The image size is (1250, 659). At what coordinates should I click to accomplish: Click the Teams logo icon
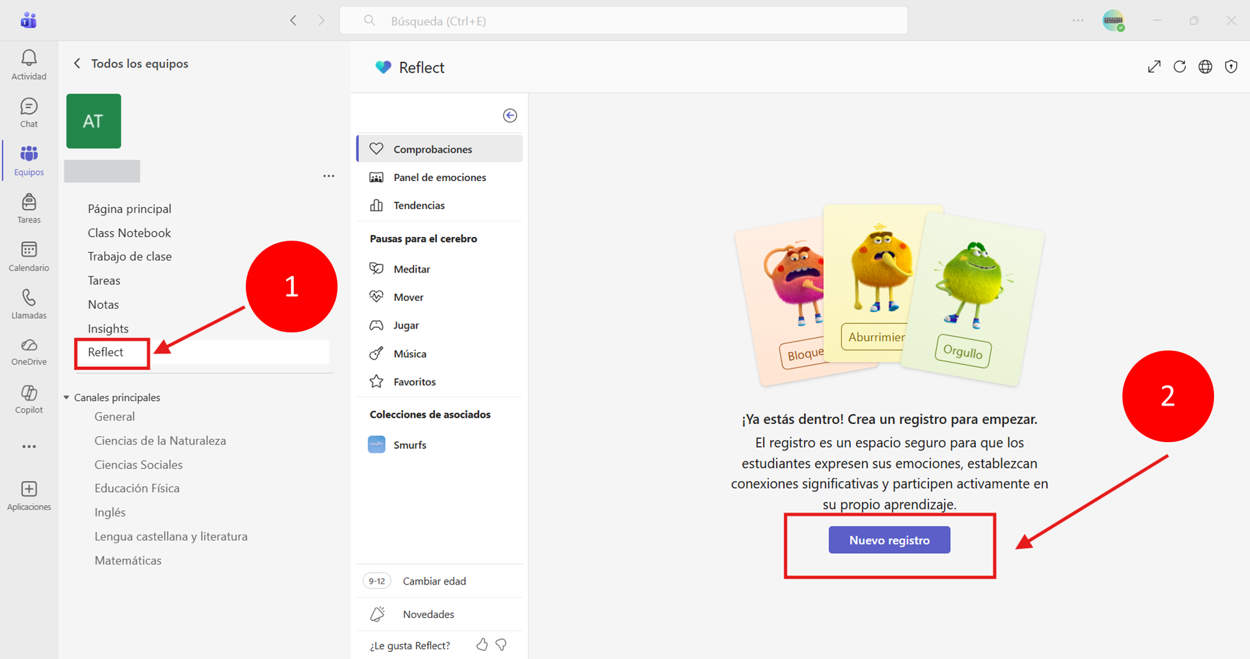[x=29, y=21]
